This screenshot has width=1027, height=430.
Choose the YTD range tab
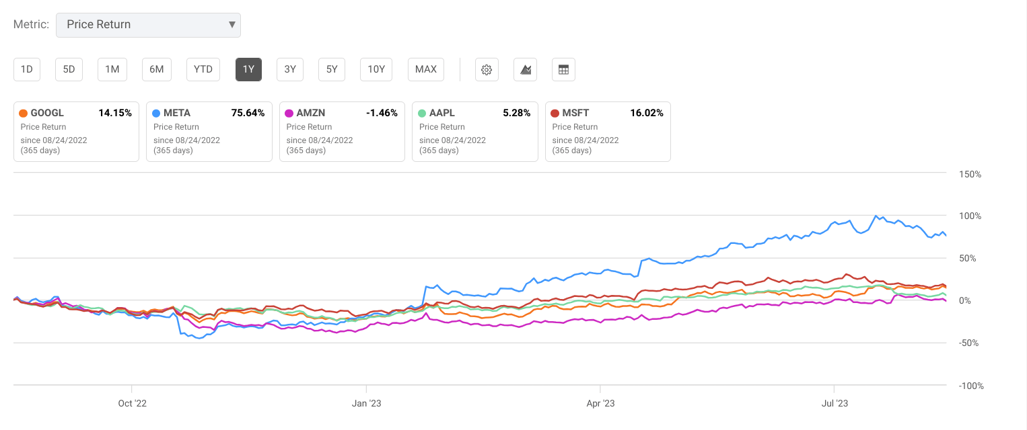point(203,69)
